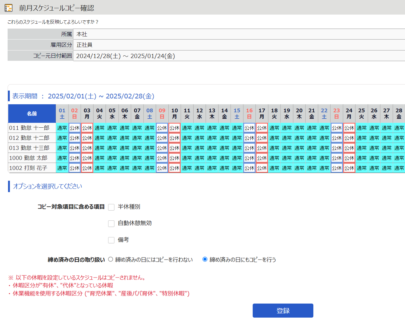Click the 表示期間 date range heading
This screenshot has height=328, width=405.
[x=83, y=96]
